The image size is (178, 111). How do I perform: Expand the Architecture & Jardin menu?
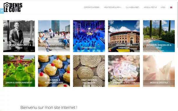[113, 7]
